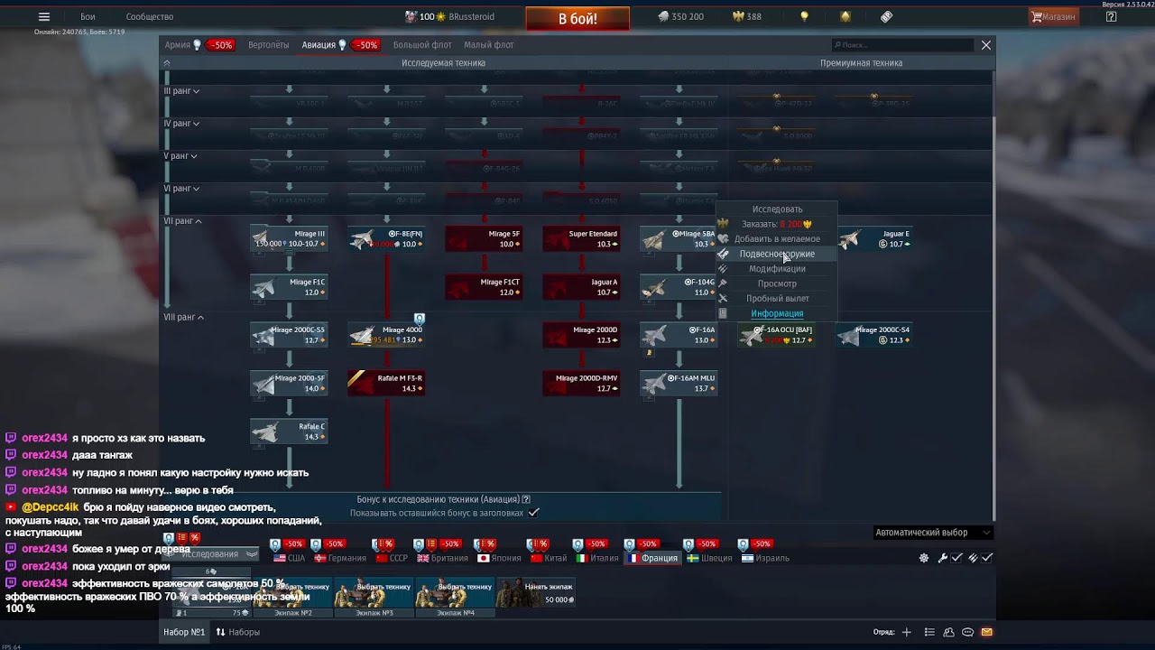Collapse the V ранг section

tap(180, 155)
